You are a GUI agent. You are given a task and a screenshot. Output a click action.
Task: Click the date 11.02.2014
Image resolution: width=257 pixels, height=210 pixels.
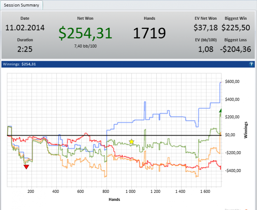pos(25,27)
